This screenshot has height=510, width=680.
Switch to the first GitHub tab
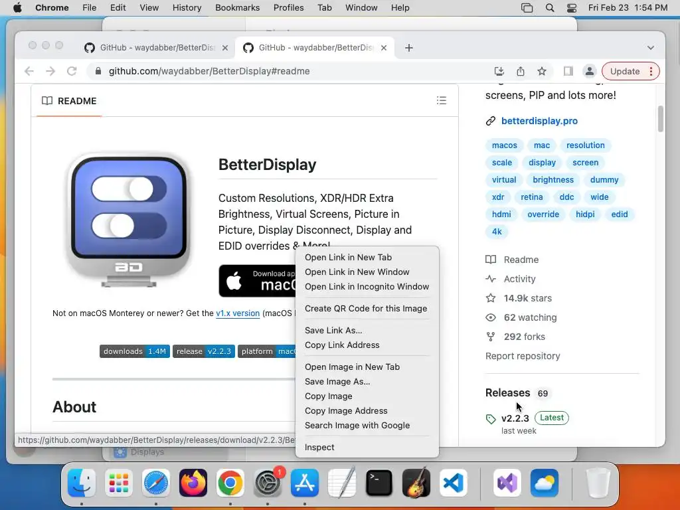[x=157, y=48]
